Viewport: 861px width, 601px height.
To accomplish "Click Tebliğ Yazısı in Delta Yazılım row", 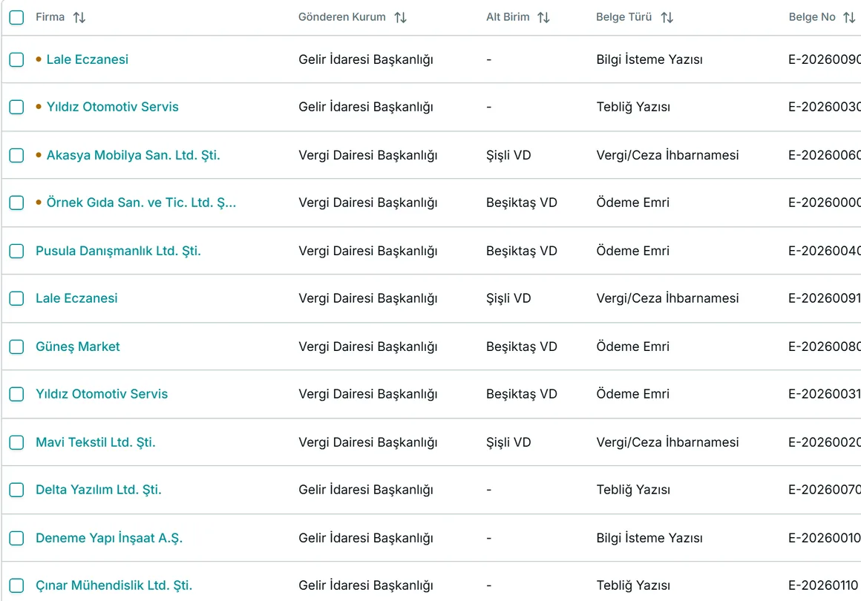I will tap(633, 490).
